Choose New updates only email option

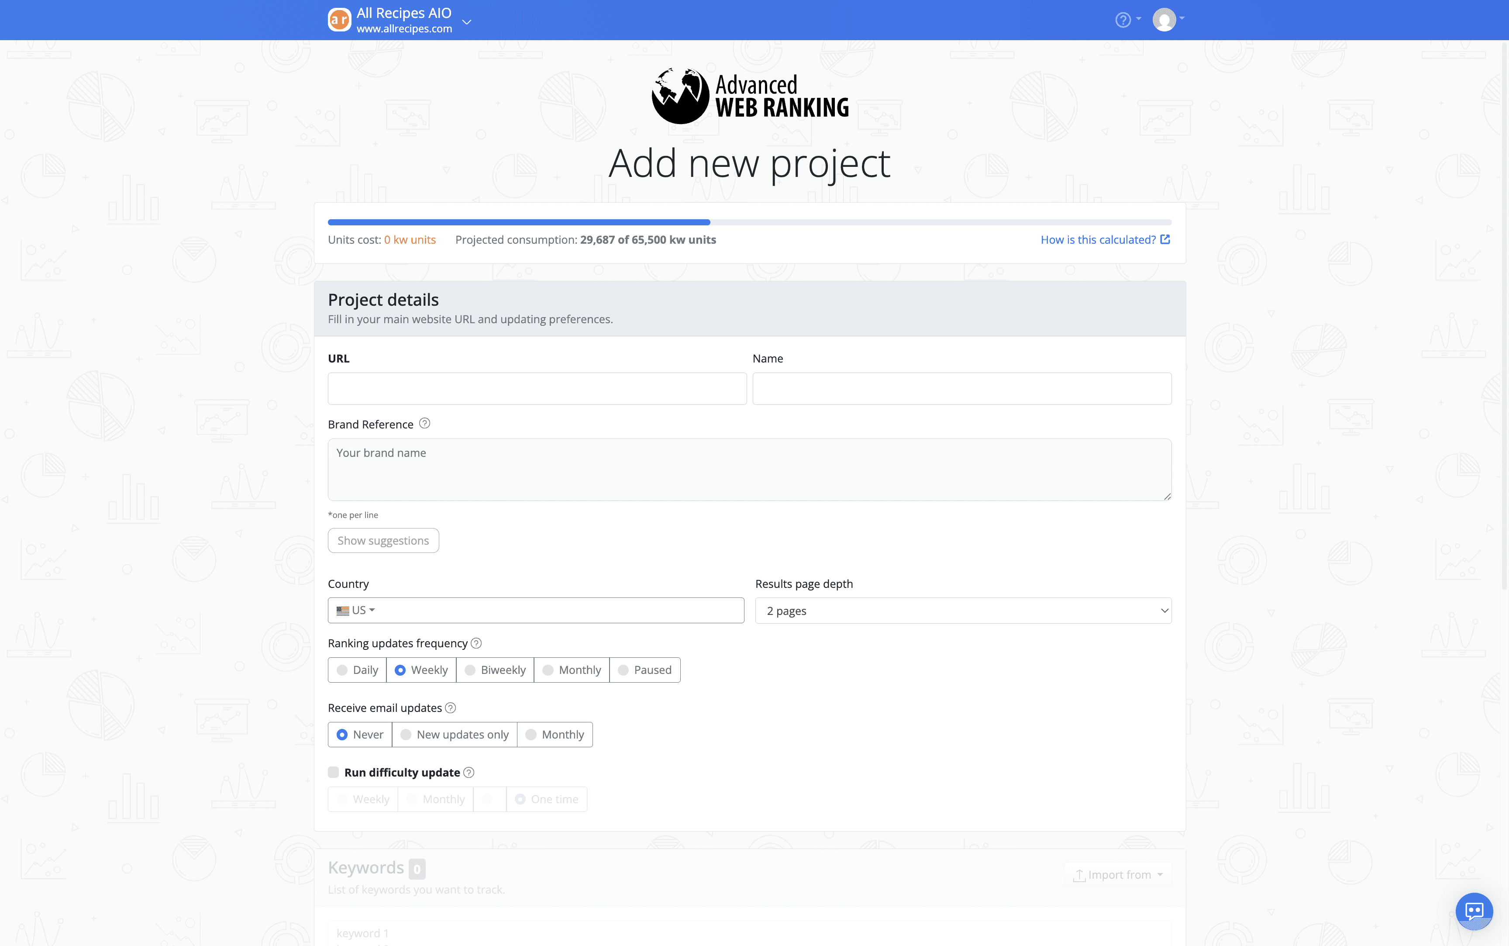point(455,735)
